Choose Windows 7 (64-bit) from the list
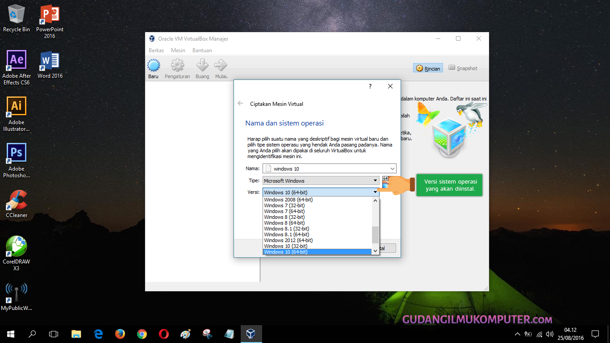The height and width of the screenshot is (343, 610). coord(318,211)
